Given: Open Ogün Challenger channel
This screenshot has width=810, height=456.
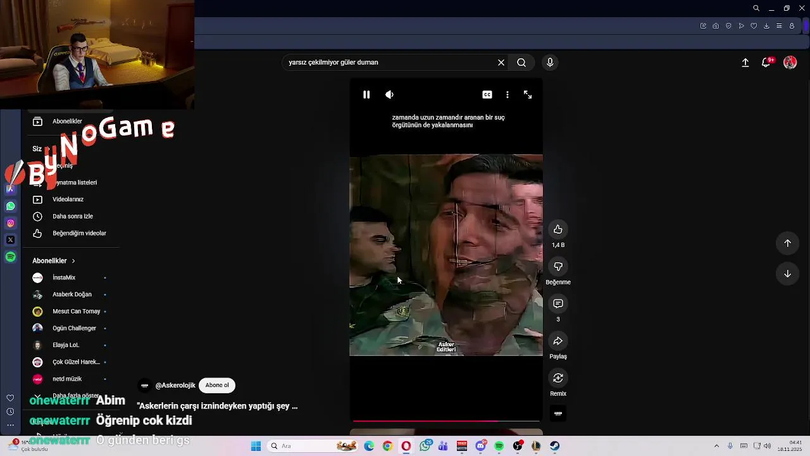Looking at the screenshot, I should coord(74,328).
